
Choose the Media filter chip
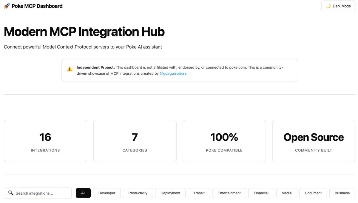[x=287, y=193]
